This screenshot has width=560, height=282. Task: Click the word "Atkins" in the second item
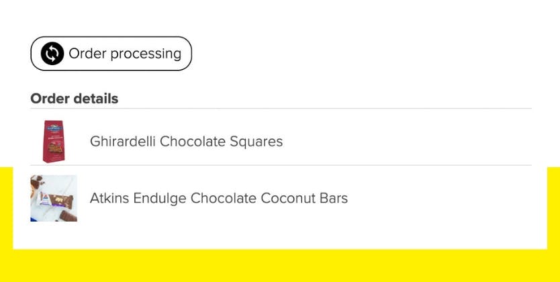point(109,198)
